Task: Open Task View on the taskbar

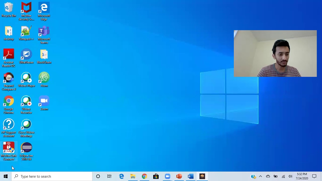Action: 109,176
